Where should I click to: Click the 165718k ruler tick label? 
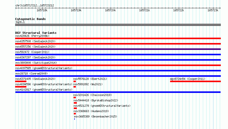(42, 10)
